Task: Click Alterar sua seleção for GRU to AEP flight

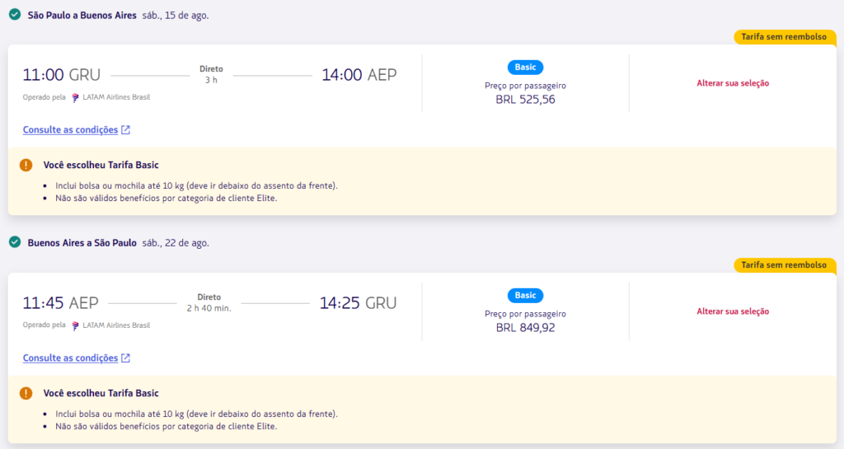Action: coord(733,83)
